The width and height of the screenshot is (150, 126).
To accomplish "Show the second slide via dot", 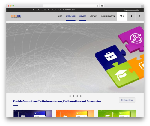I will (74, 96).
